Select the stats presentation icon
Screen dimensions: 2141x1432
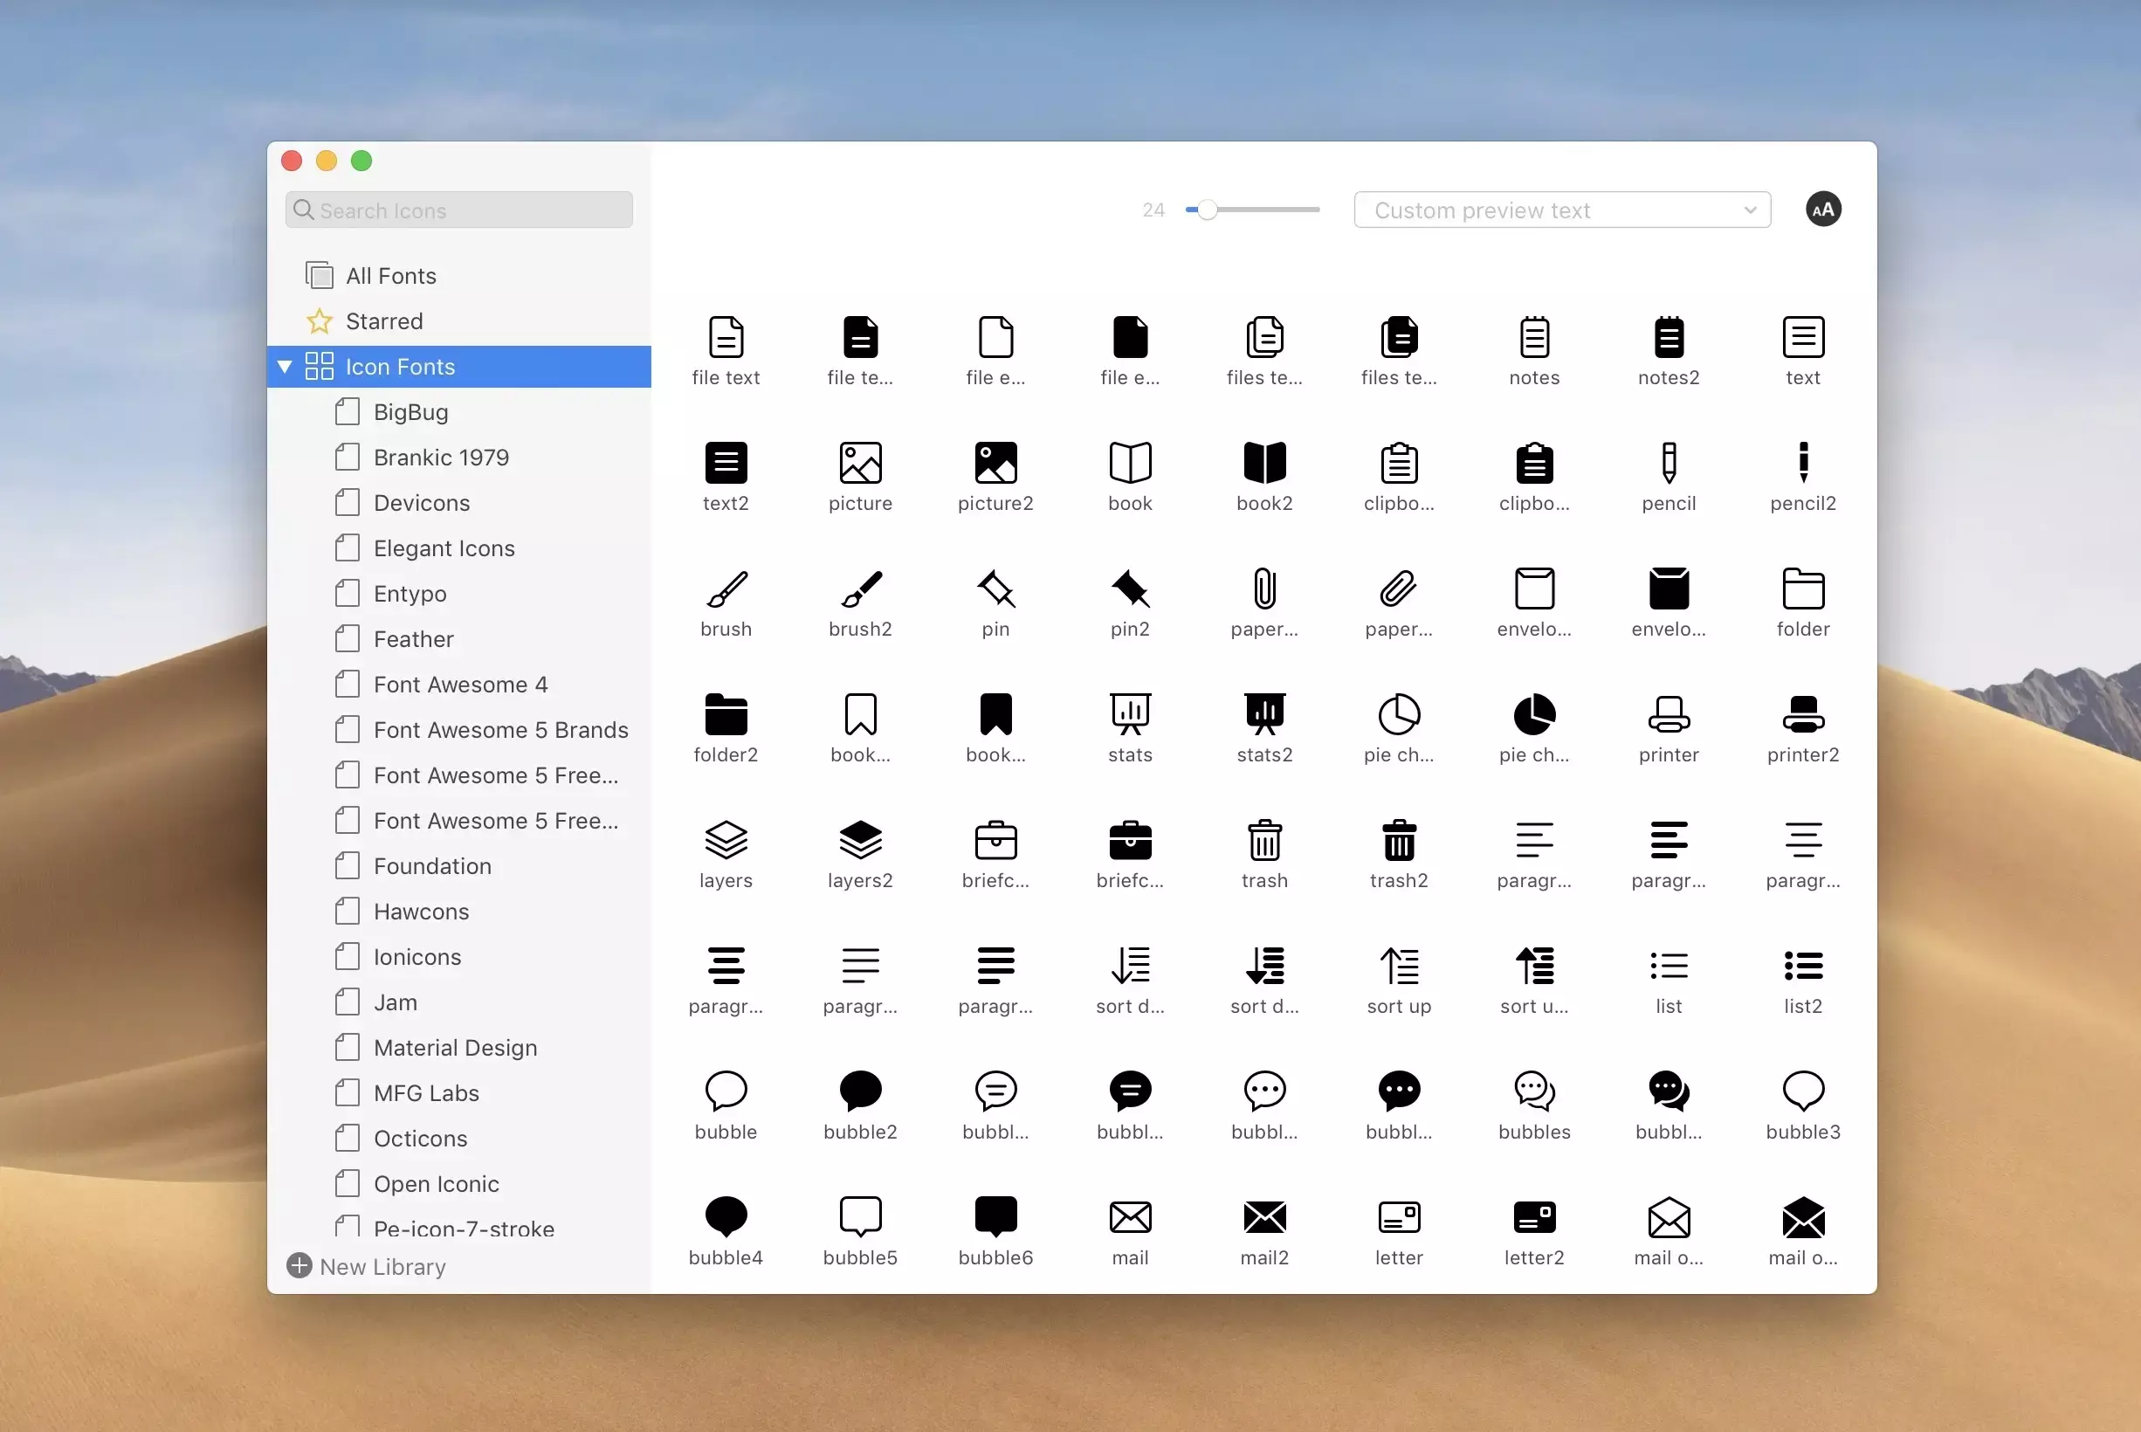tap(1129, 714)
